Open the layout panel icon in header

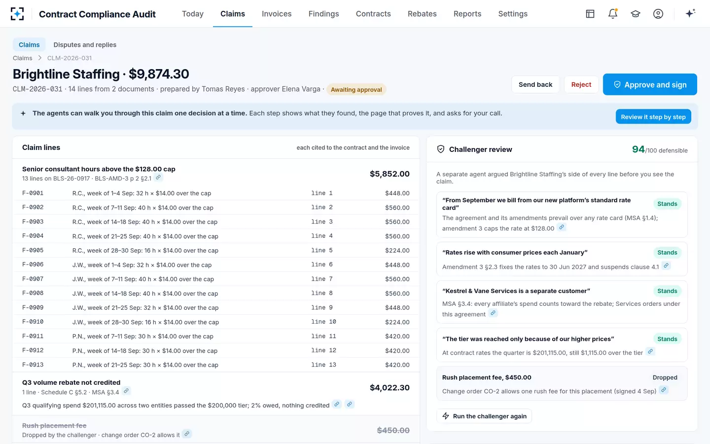pyautogui.click(x=590, y=14)
